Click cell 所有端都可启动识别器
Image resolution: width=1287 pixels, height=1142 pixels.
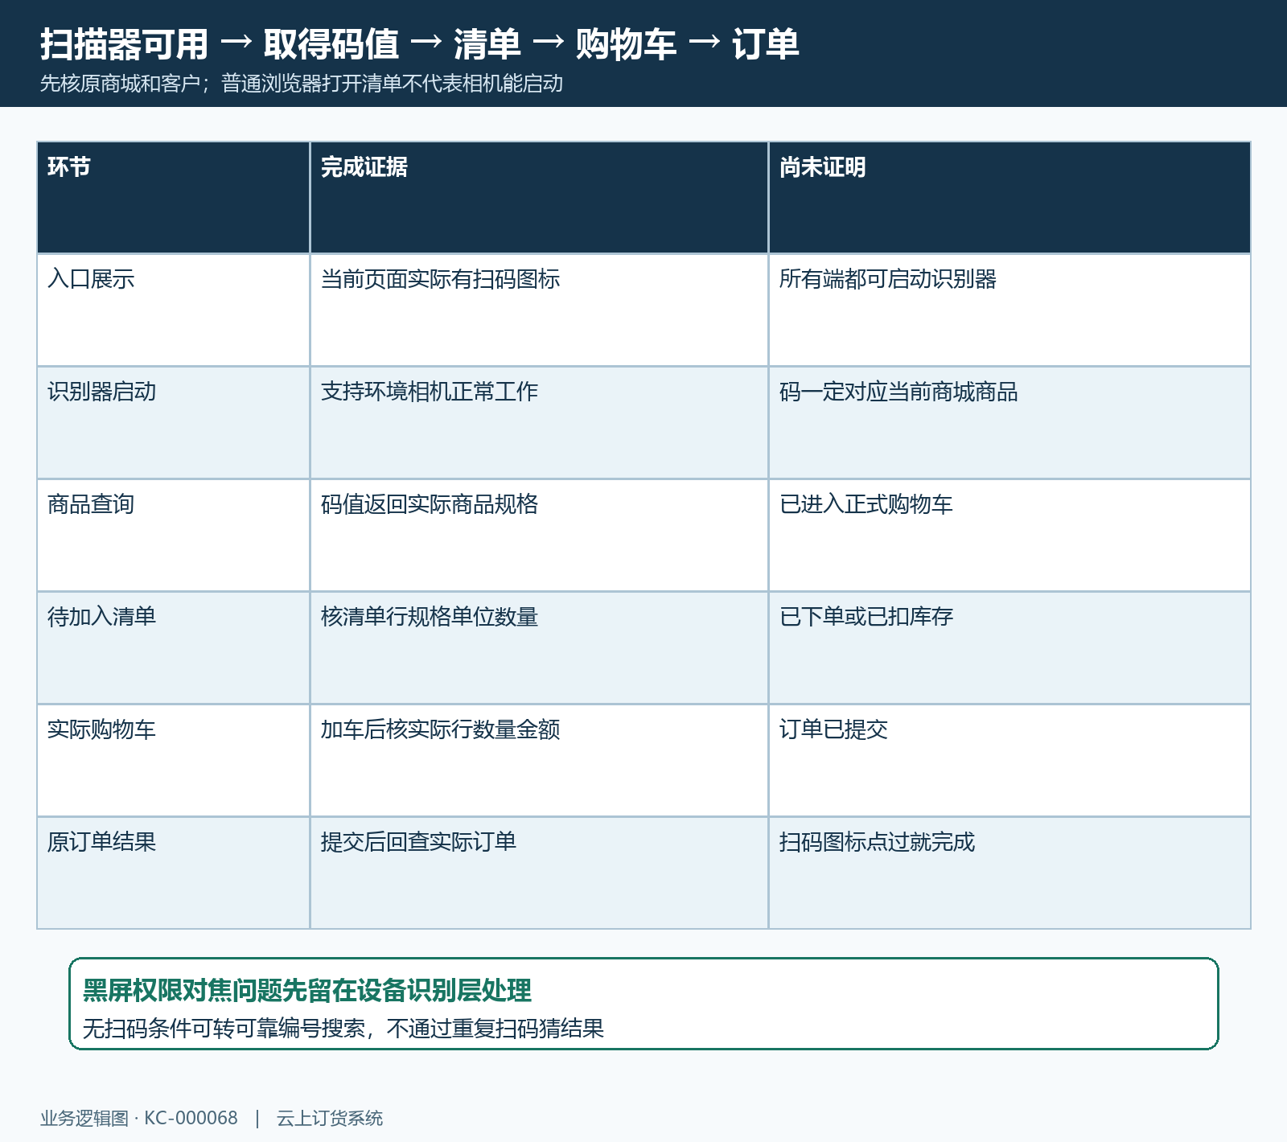(x=1009, y=310)
